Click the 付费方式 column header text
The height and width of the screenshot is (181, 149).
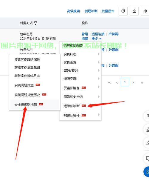(x=26, y=23)
